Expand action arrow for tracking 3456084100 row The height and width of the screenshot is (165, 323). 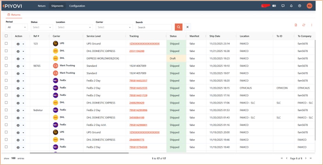pyautogui.click(x=23, y=118)
